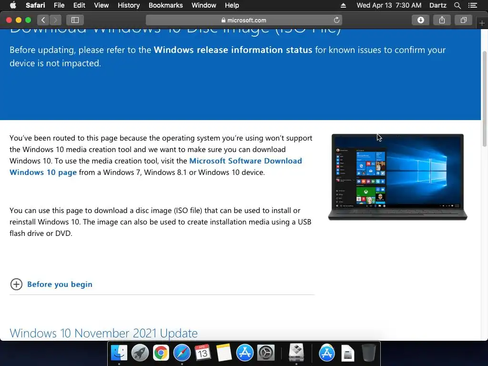Show all tabs overview
The image size is (488, 366).
pos(463,20)
